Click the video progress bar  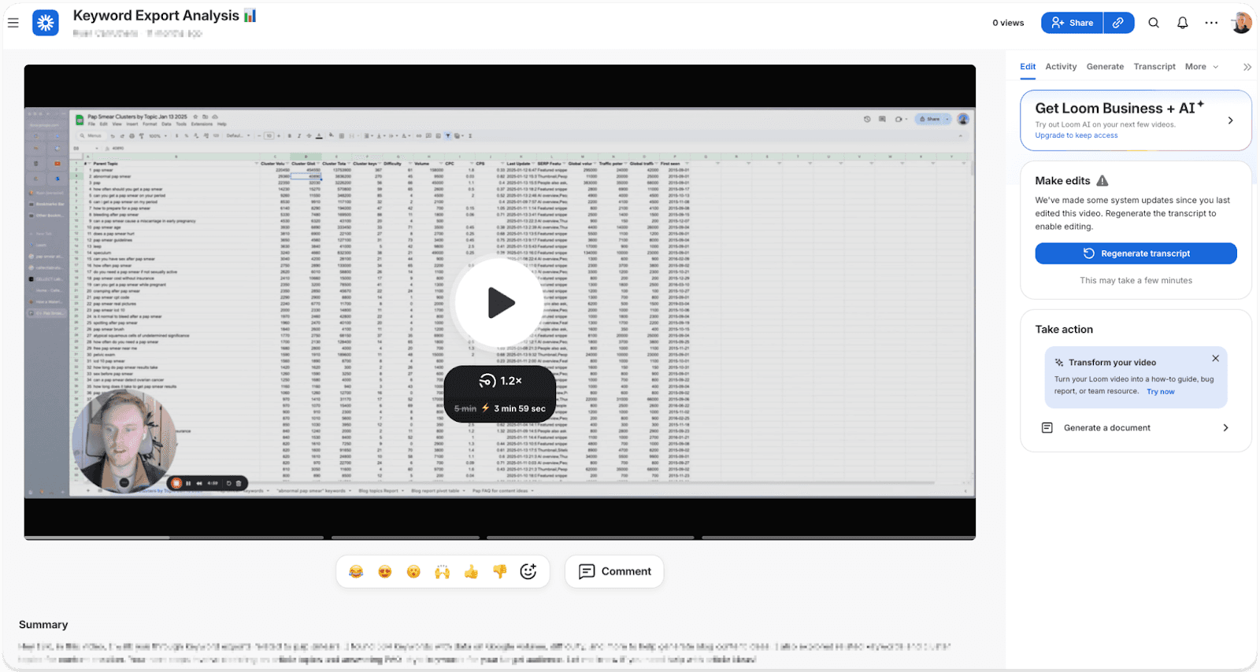[500, 537]
